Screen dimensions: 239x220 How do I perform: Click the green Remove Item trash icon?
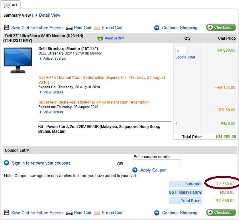pos(100,38)
